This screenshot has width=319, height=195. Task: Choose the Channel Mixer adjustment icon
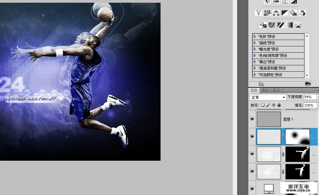(x=302, y=13)
